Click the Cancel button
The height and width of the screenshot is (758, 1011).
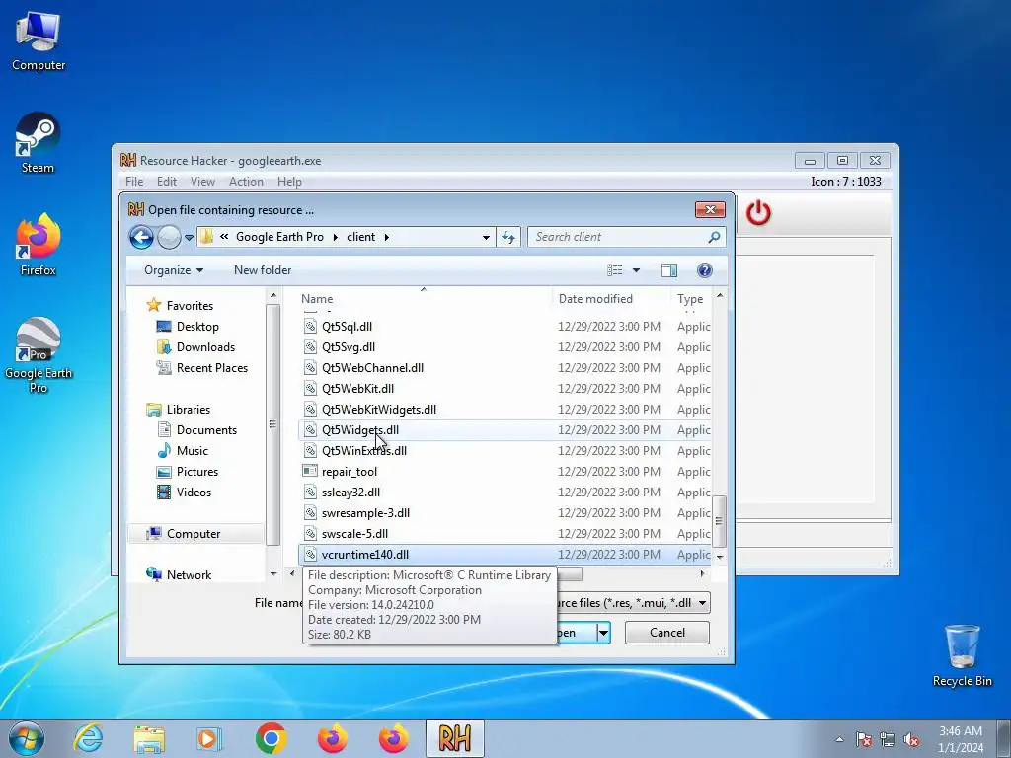667,633
